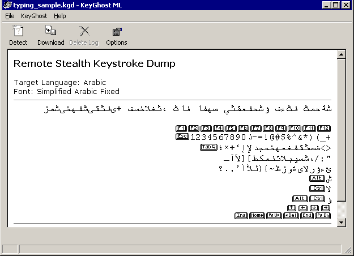The image size is (354, 256).
Task: Click the Esc key glyph
Action: [x=182, y=136]
